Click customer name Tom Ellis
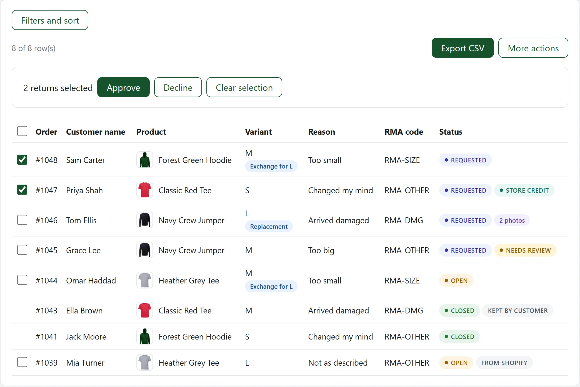The height and width of the screenshot is (387, 580). (x=81, y=220)
